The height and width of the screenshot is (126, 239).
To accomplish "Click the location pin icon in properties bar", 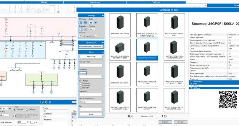I will [x=46, y=102].
